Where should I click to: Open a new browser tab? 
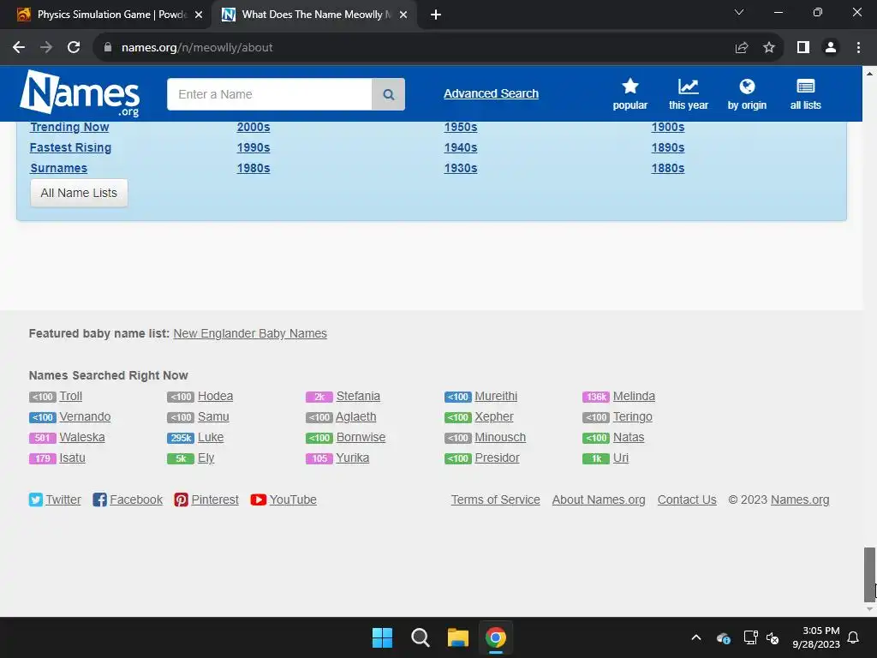(436, 15)
